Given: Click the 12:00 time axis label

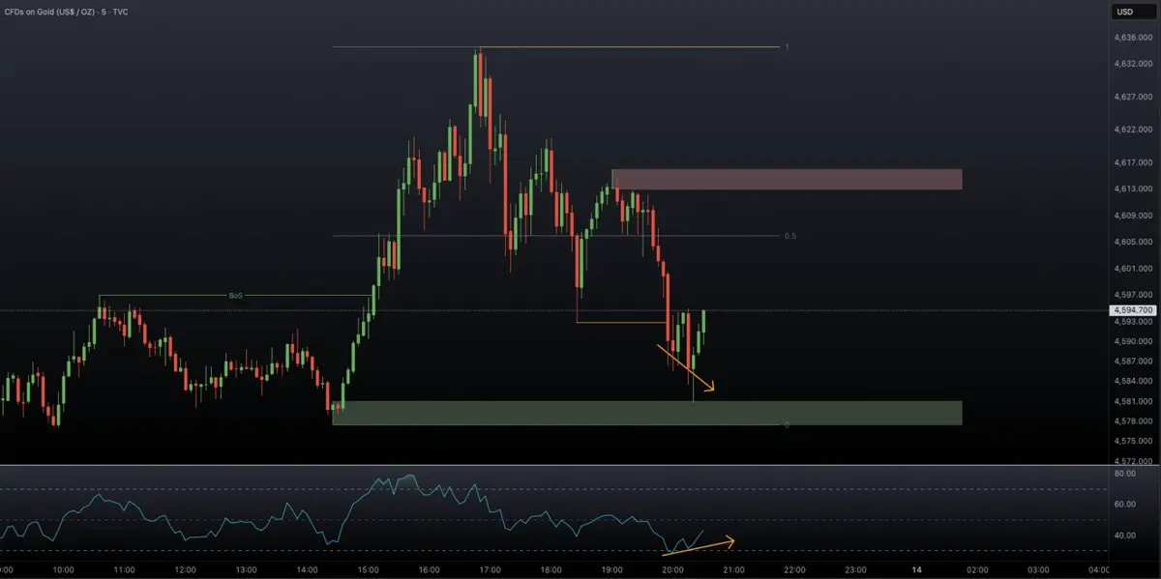Looking at the screenshot, I should [186, 570].
